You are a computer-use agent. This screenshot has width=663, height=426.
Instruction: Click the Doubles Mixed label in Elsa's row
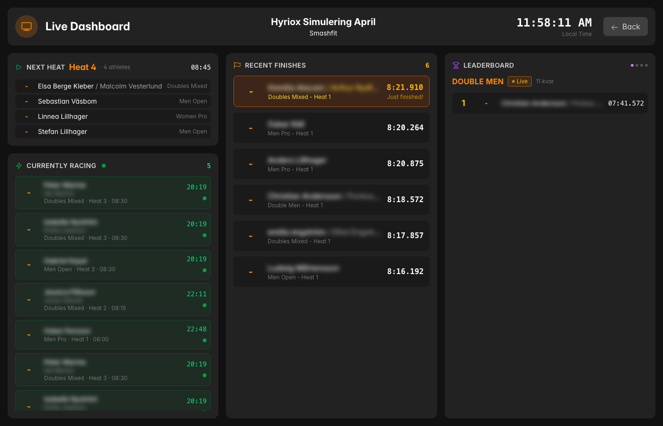187,86
